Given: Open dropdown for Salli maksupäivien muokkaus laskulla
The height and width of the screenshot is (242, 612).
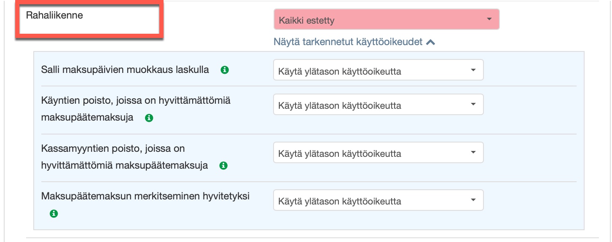Looking at the screenshot, I should [378, 70].
